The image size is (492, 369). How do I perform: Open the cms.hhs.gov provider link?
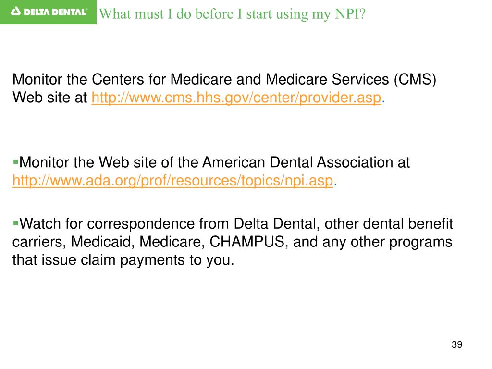(236, 98)
